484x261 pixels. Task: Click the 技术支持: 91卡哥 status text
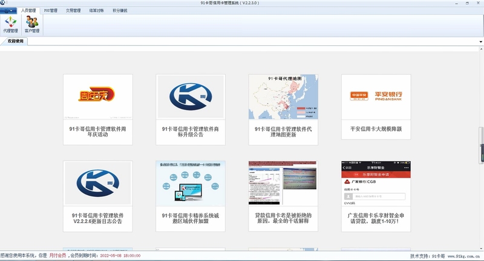click(428, 256)
